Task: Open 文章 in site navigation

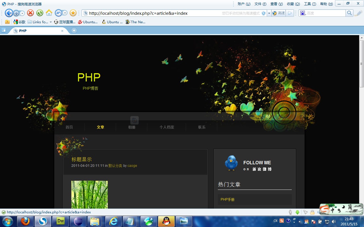Action: click(x=101, y=127)
